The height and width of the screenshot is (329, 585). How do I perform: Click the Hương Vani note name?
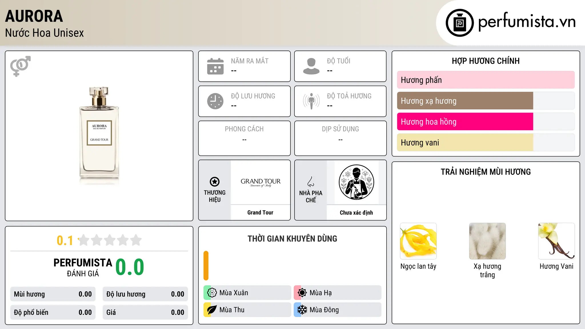point(556,266)
